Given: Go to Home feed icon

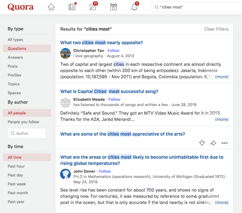Looking at the screenshot, I should point(51,7).
